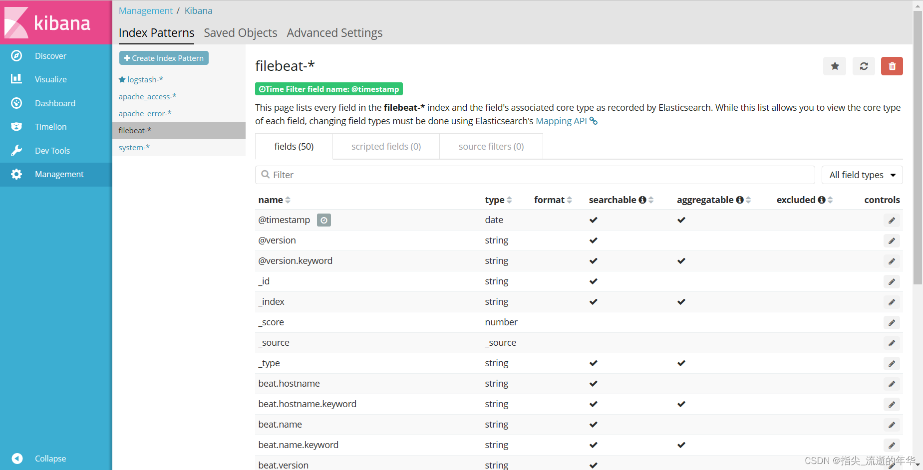
Task: Open the Saved Objects tab
Action: [x=240, y=33]
